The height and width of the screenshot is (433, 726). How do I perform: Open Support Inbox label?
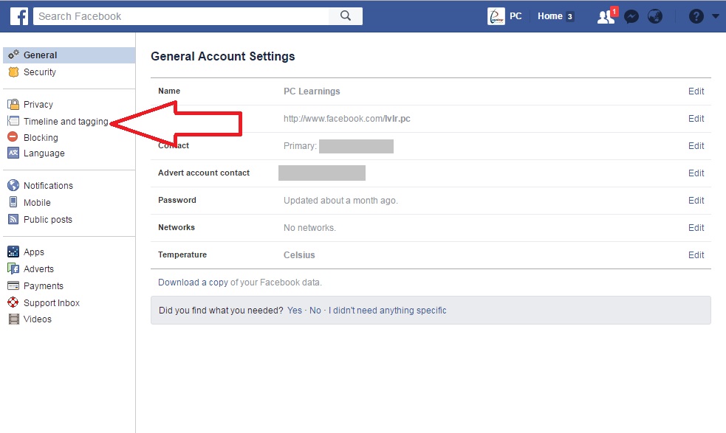click(52, 303)
